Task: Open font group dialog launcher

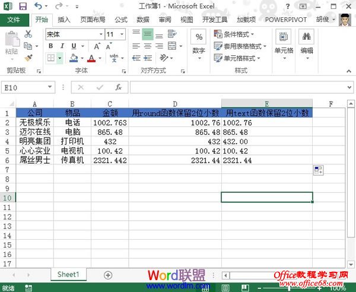Action: 124,71
